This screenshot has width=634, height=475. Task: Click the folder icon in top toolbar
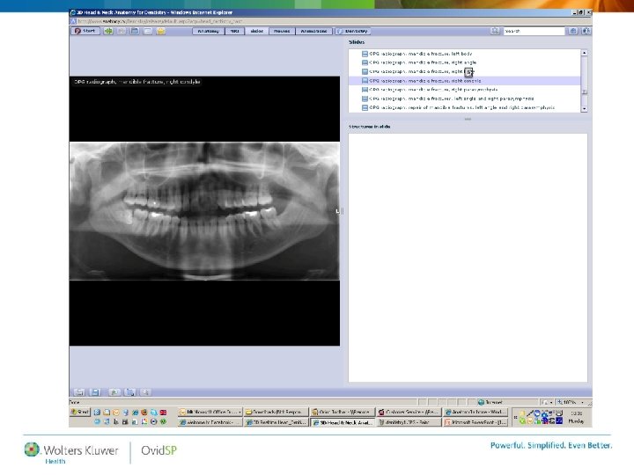click(x=135, y=31)
